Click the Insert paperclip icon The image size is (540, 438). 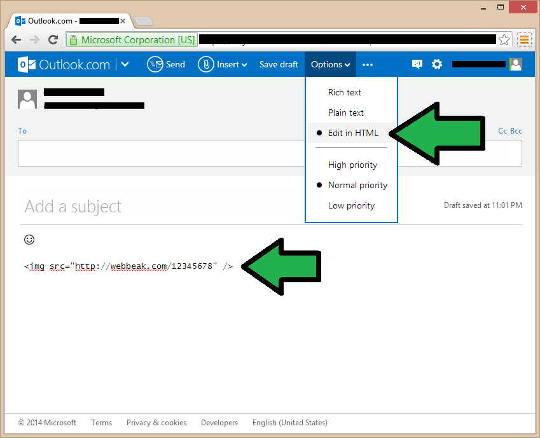point(206,64)
